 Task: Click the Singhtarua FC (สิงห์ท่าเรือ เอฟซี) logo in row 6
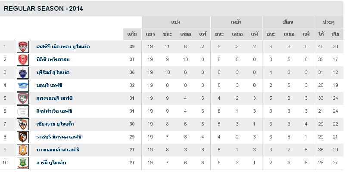point(23,111)
